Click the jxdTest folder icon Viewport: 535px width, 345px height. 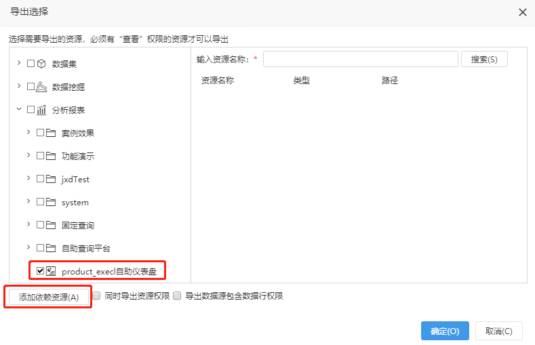[51, 179]
